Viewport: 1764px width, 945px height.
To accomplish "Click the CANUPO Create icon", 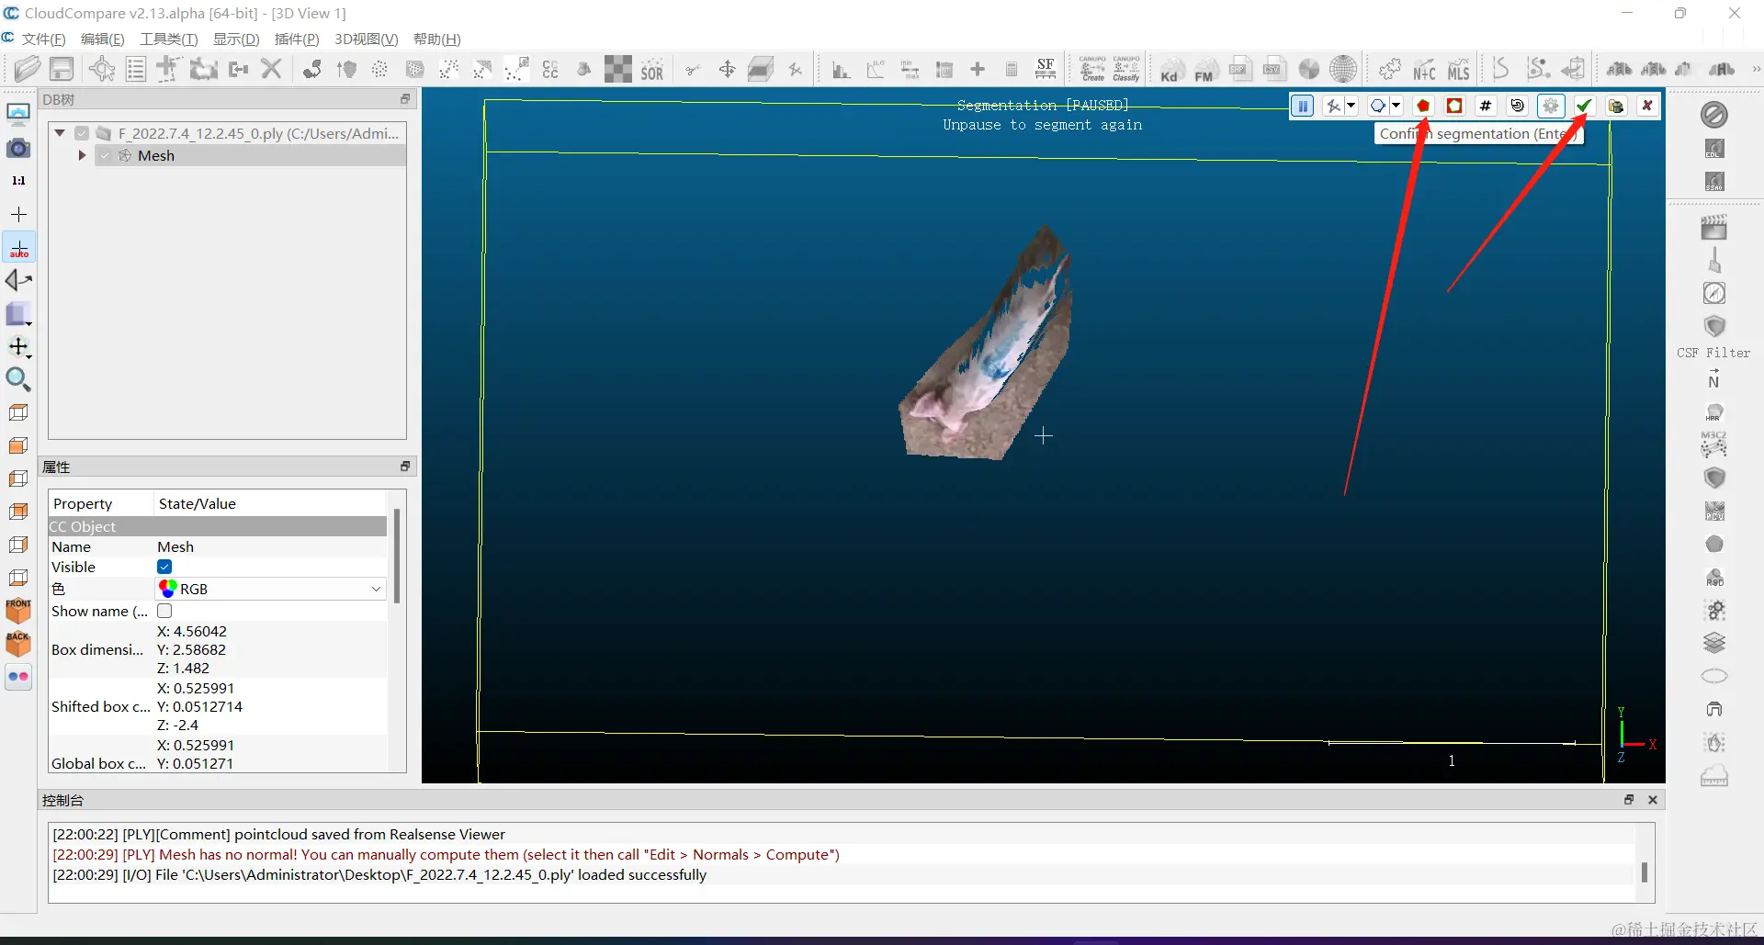I will pyautogui.click(x=1092, y=69).
